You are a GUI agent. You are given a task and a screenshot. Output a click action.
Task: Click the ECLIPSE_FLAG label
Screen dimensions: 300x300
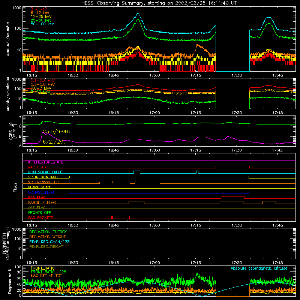pos(41,192)
